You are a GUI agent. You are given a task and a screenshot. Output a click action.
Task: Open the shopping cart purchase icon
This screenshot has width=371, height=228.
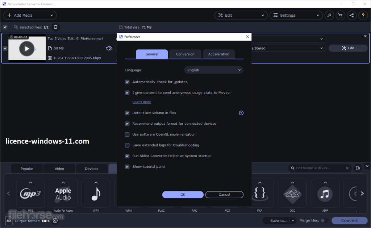click(x=340, y=15)
